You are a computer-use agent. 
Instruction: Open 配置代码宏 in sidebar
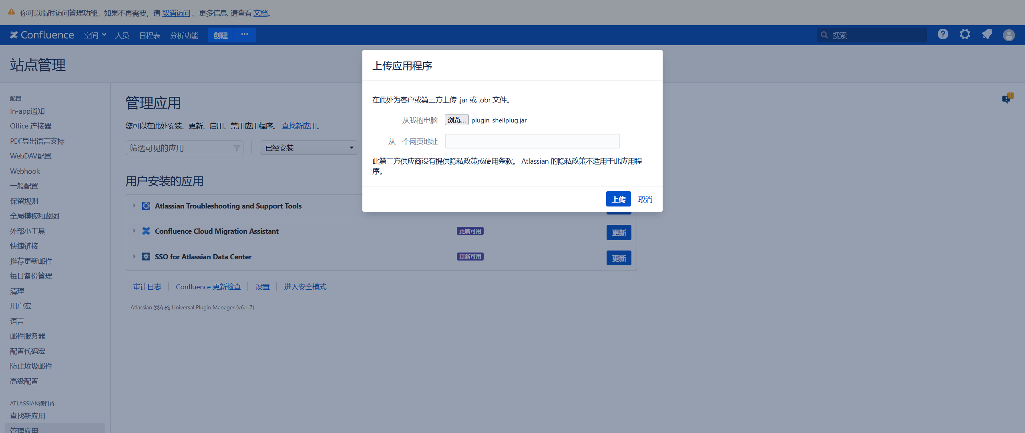coord(28,351)
